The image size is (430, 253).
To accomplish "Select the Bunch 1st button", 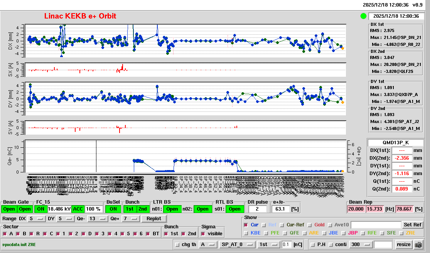I will point(130,209).
